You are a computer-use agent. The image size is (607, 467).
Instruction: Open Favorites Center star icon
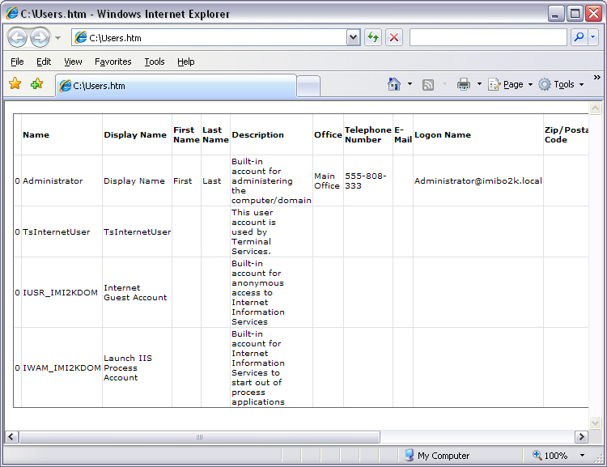(x=15, y=83)
